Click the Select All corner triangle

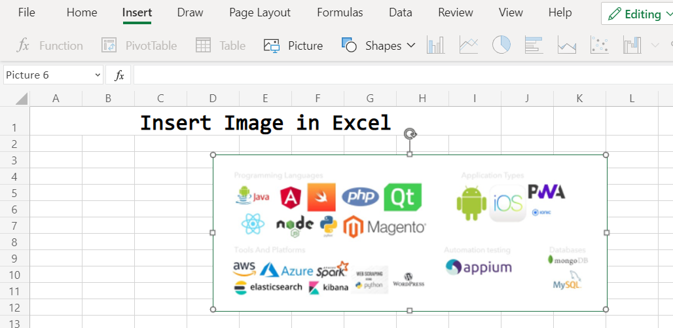21,99
